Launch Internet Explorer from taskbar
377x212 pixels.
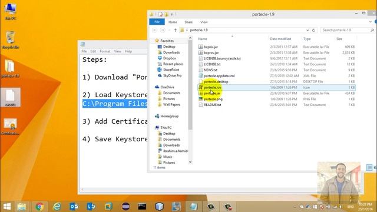click(x=57, y=207)
